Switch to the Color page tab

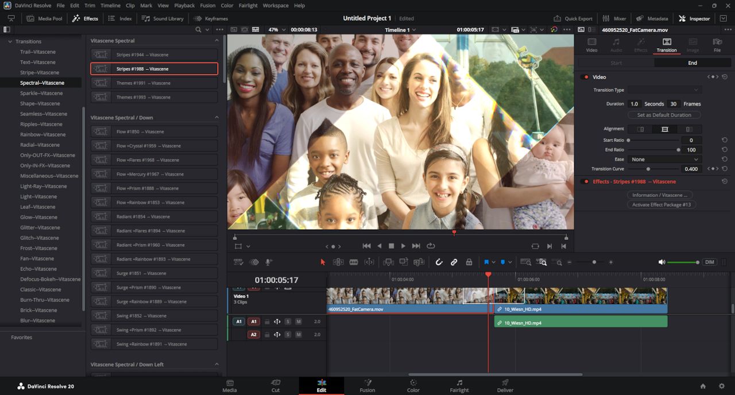coord(413,385)
